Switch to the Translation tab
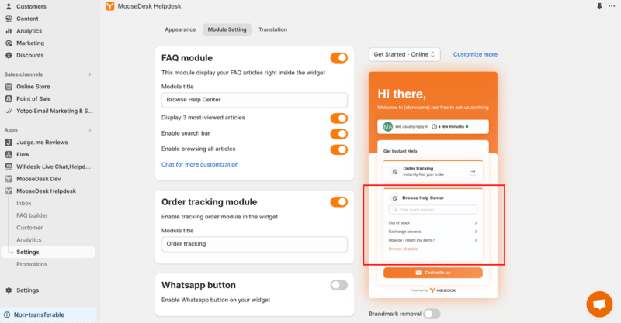The height and width of the screenshot is (323, 621). (x=273, y=29)
